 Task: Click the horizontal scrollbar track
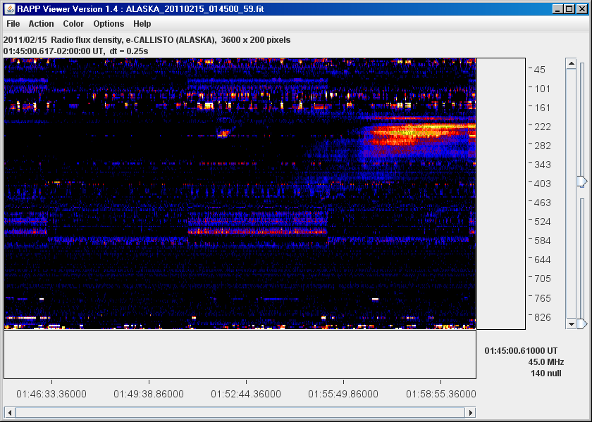(x=240, y=412)
